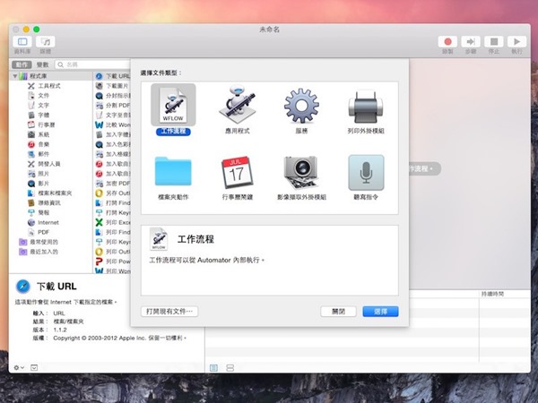Click the Run (執行) play button
The width and height of the screenshot is (538, 403).
coord(516,42)
